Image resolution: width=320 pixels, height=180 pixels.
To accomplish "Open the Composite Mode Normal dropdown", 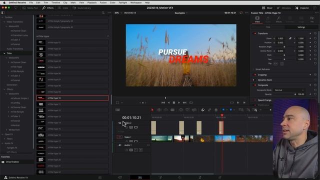I will 289,90.
